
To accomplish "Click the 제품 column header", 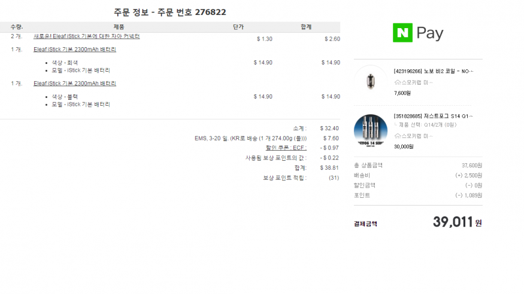I will click(119, 27).
